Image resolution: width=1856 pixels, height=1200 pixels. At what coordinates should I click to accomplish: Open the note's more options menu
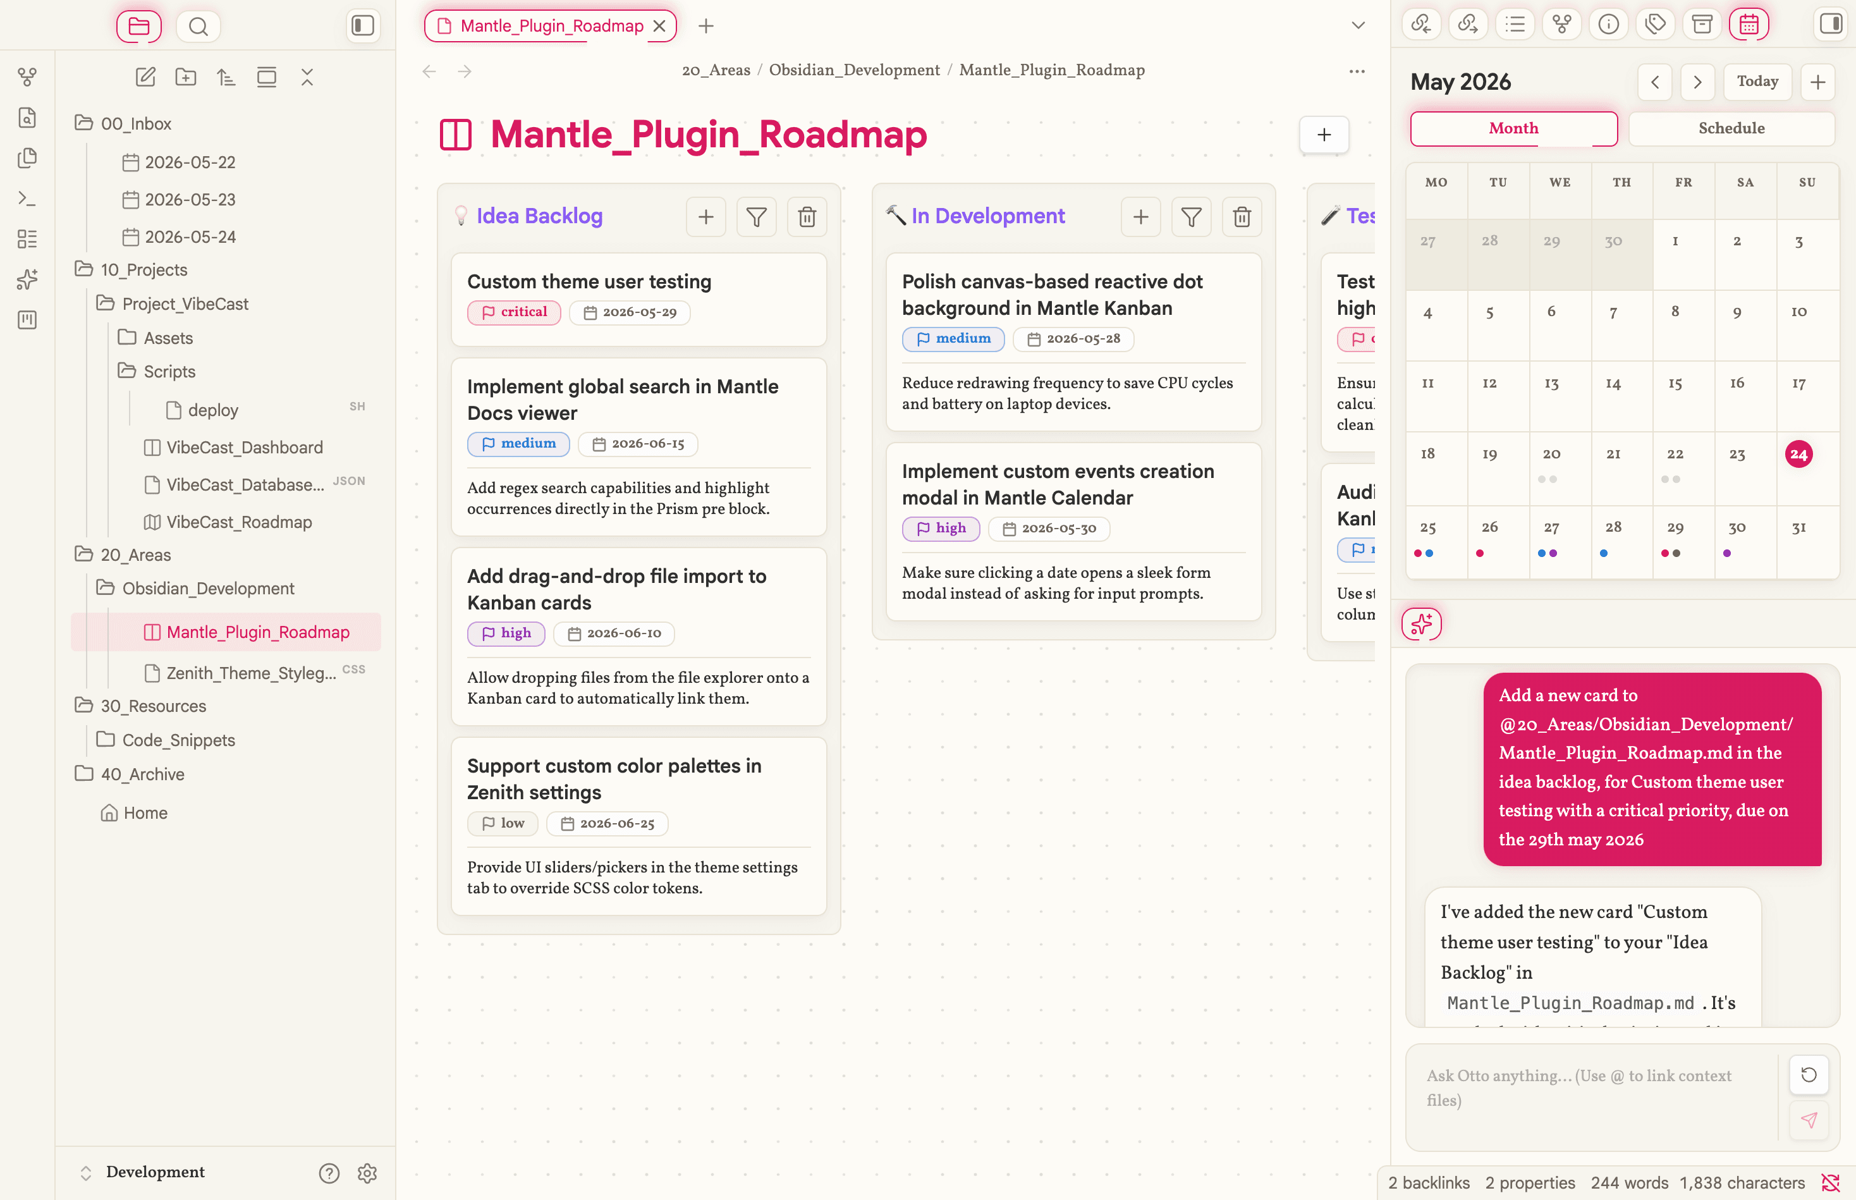pos(1357,71)
